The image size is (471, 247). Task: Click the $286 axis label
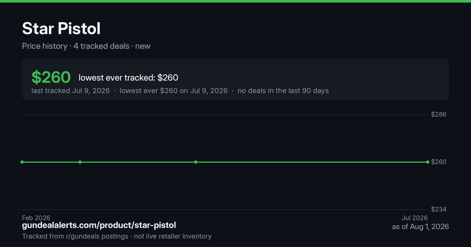[x=439, y=114]
